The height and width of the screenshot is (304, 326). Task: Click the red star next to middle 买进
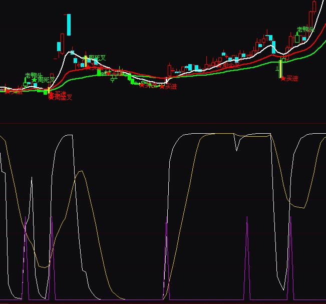point(162,86)
